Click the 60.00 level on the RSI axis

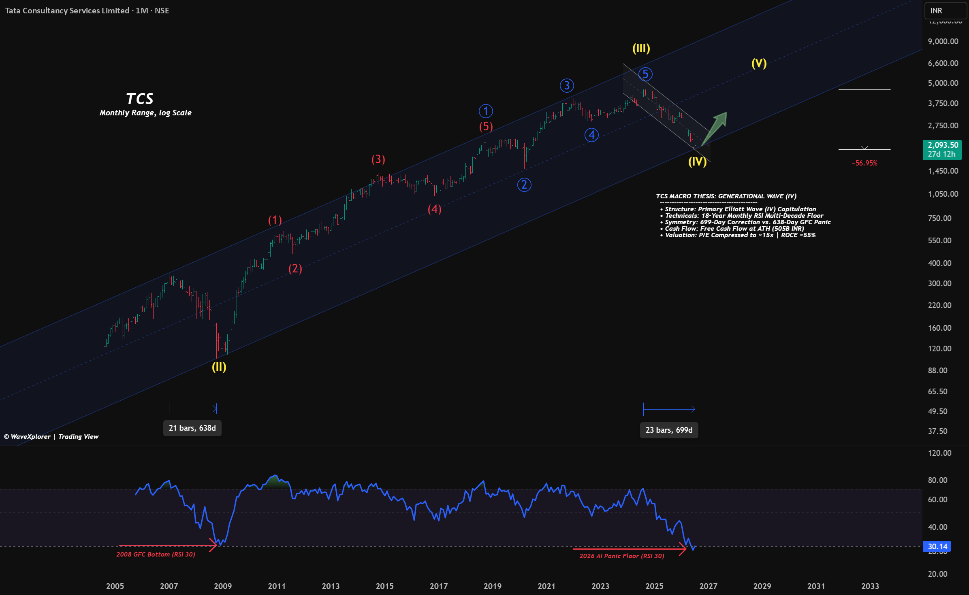pyautogui.click(x=937, y=499)
